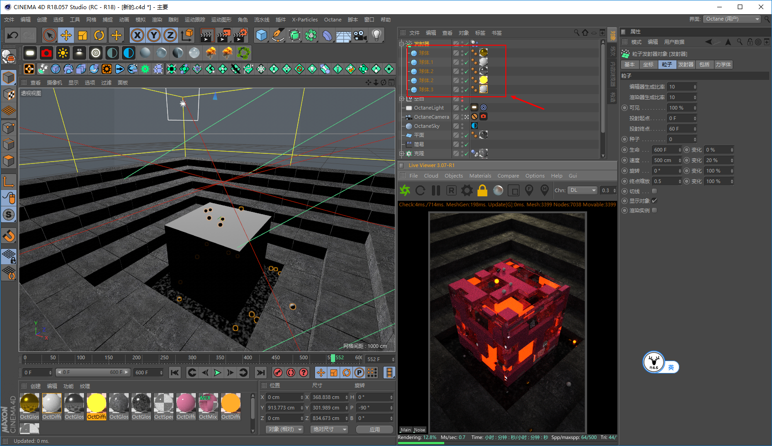Select the Rotate tool
This screenshot has height=446, width=772.
(x=99, y=35)
